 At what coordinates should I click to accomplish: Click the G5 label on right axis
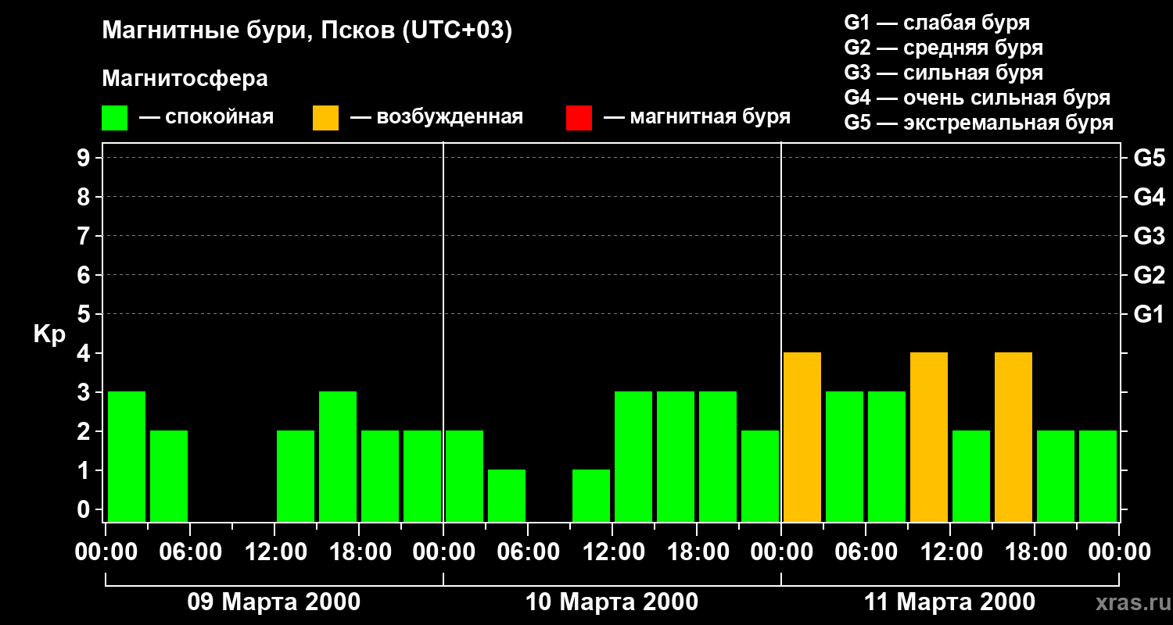pos(1149,159)
